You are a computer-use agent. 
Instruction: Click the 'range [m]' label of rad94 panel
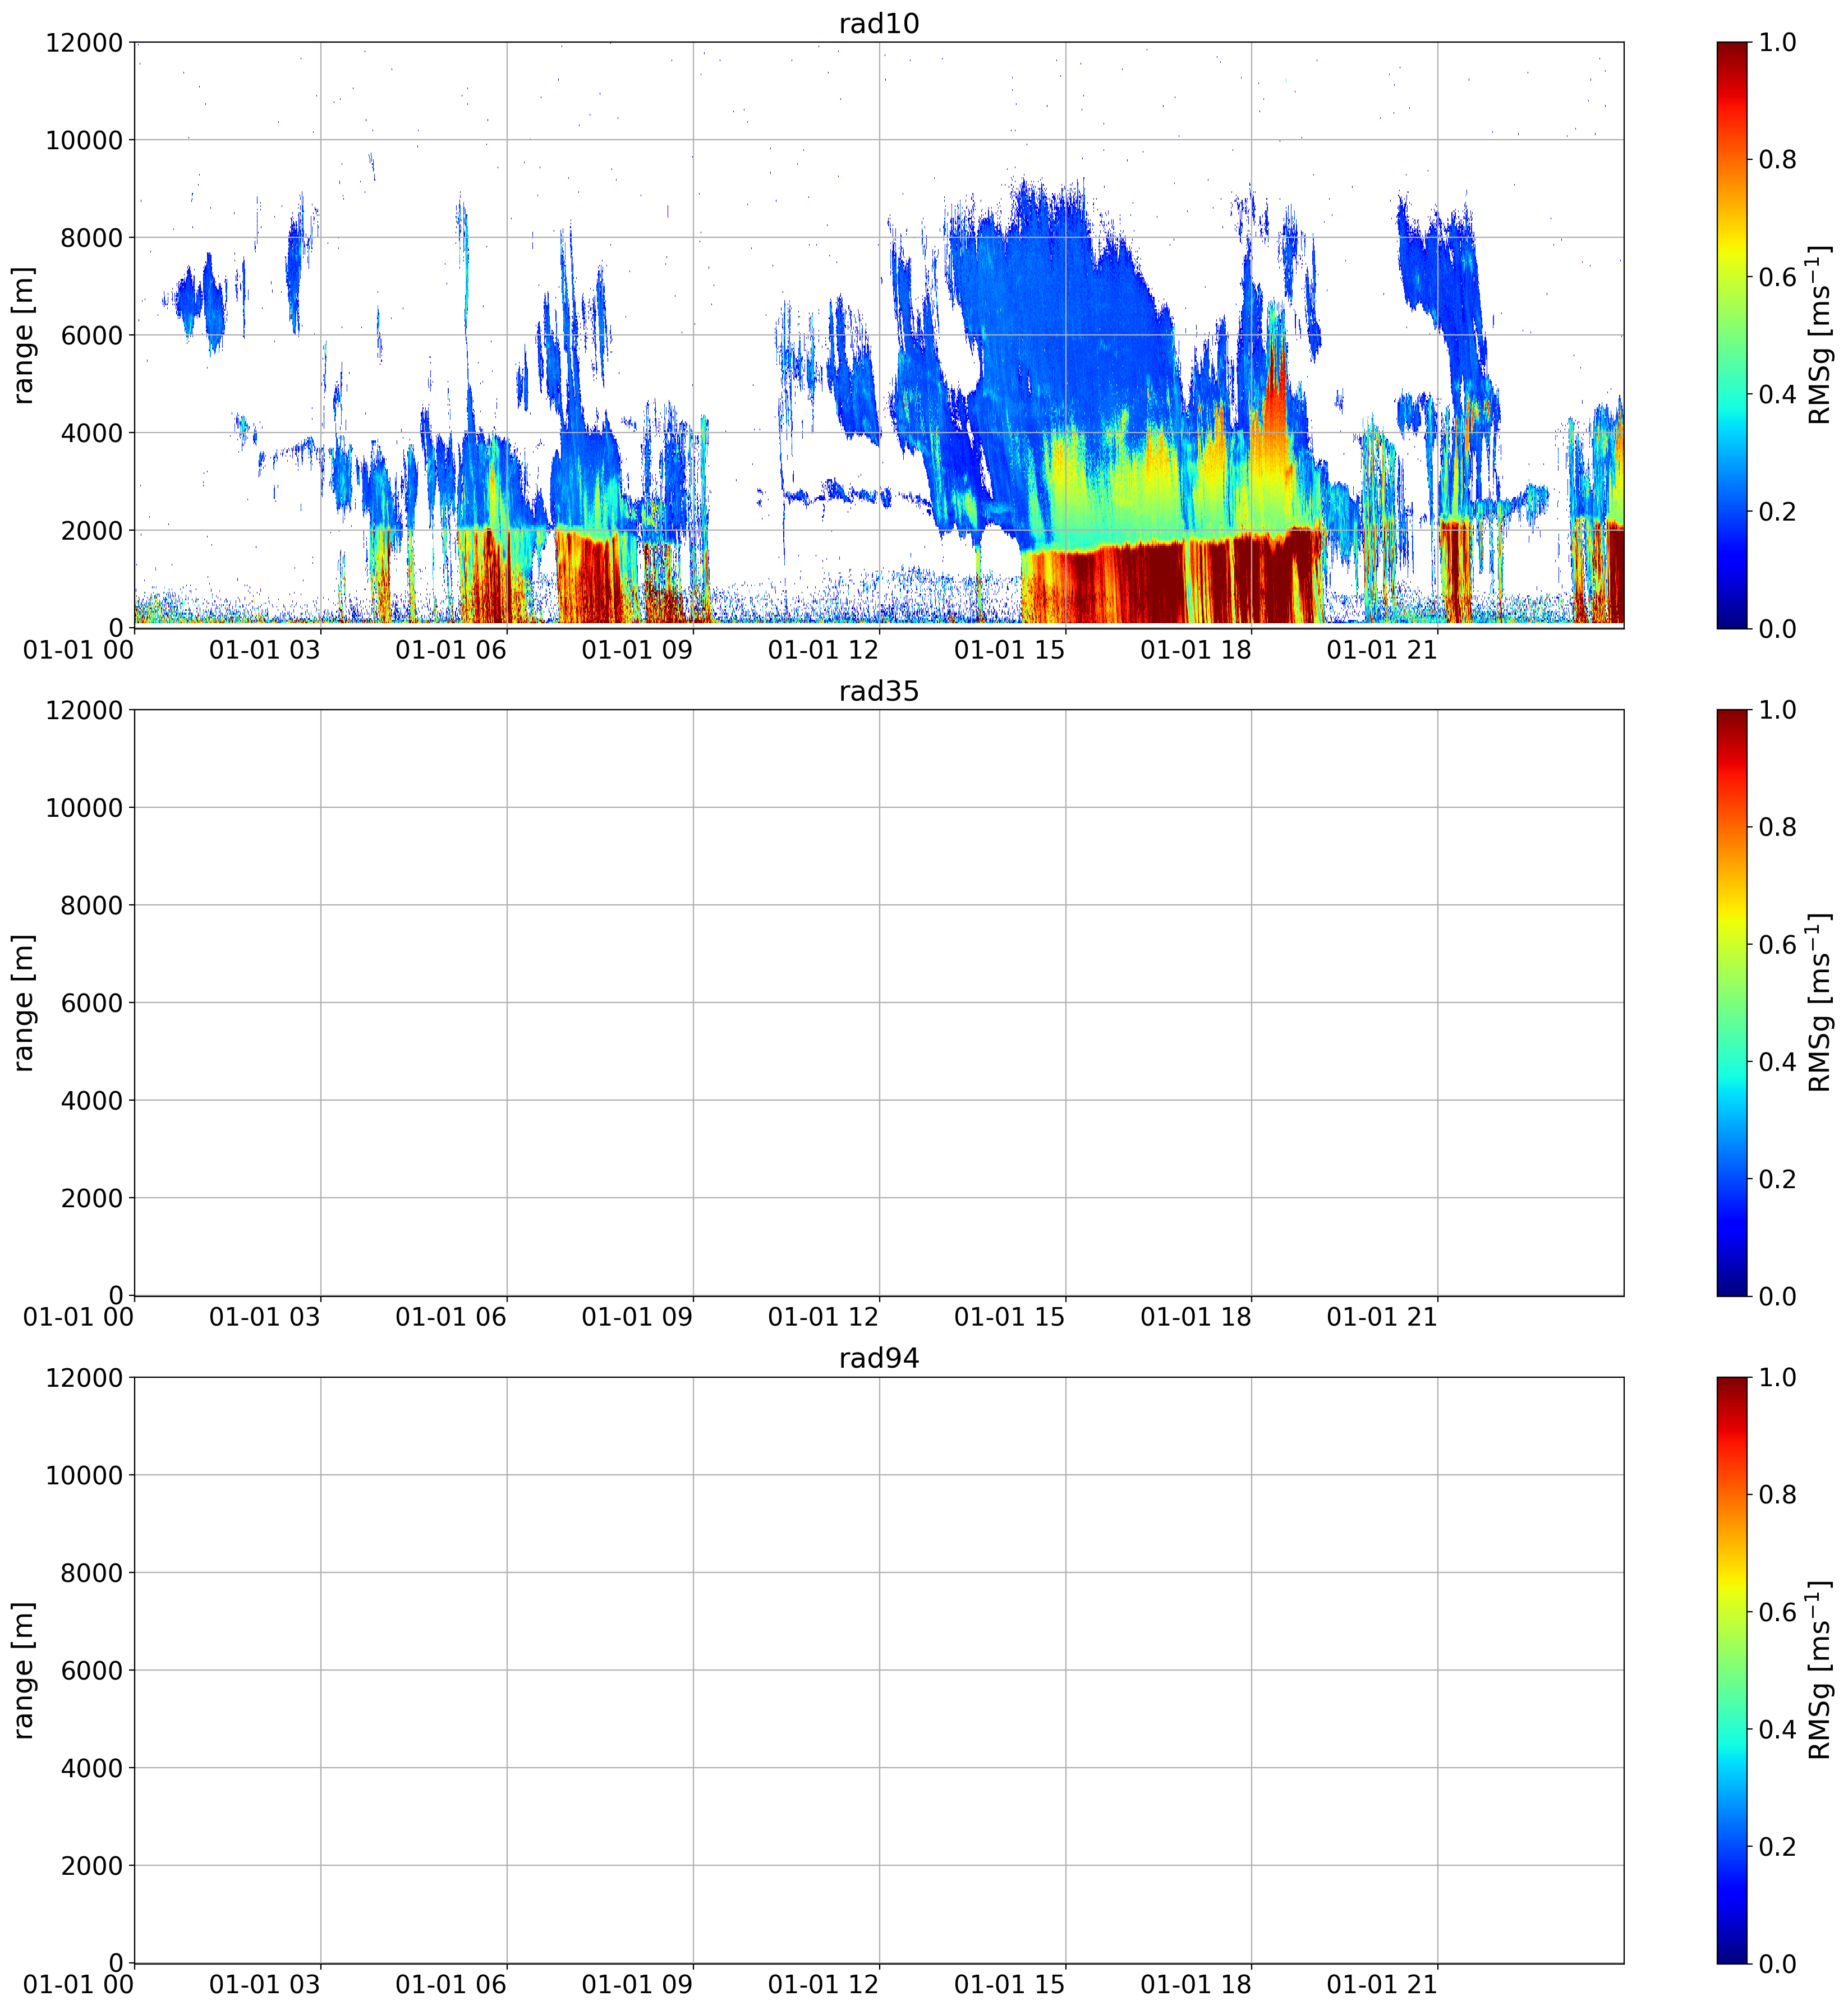(x=23, y=1670)
